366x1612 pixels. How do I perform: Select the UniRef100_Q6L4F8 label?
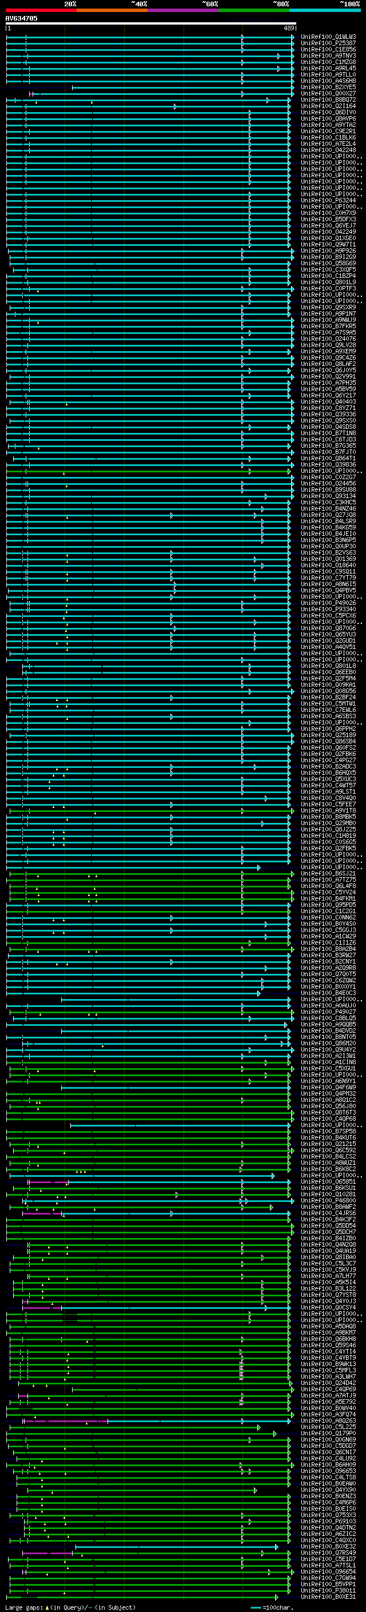point(328,886)
